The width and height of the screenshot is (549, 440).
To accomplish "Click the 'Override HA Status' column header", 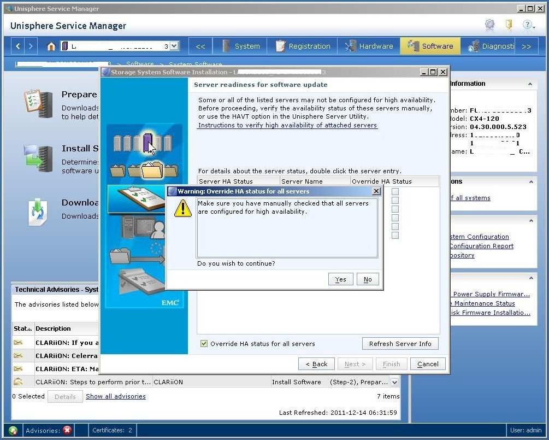I will [x=394, y=181].
